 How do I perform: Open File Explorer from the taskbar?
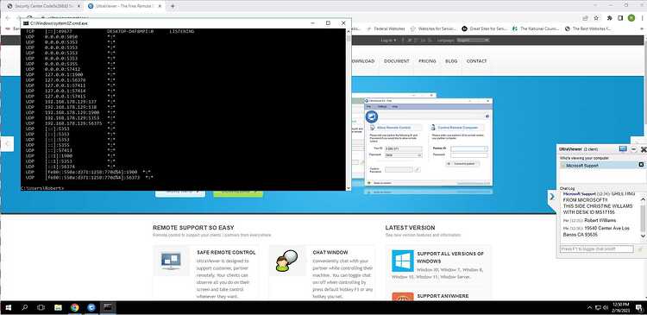tap(58, 307)
